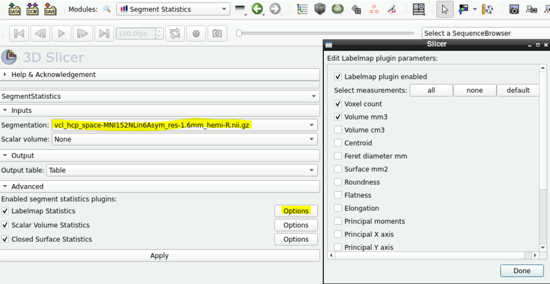
Task: Enable the Centroid measurement checkbox
Action: (338, 143)
